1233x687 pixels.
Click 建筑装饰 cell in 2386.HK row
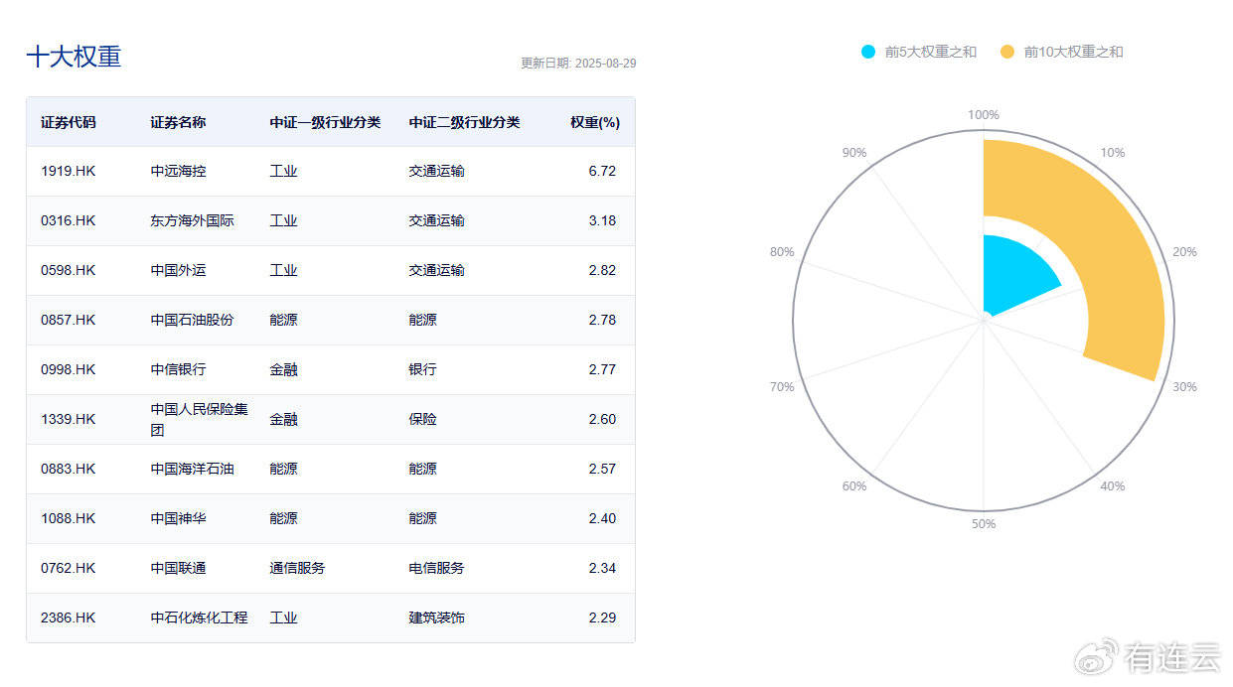436,618
